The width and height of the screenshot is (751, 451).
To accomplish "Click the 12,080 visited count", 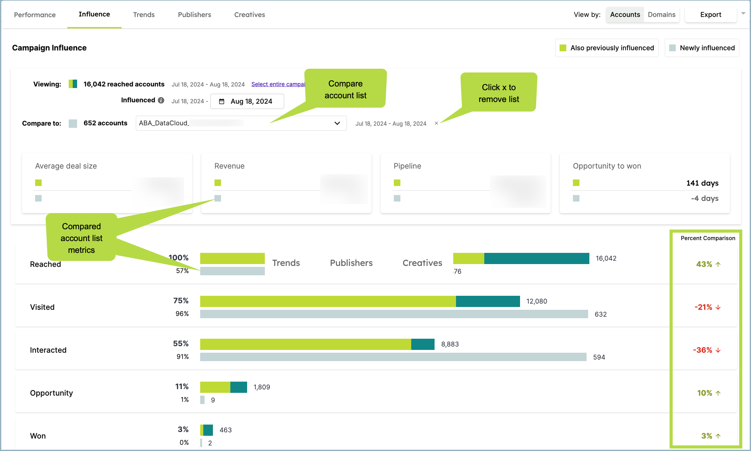I will [x=537, y=301].
